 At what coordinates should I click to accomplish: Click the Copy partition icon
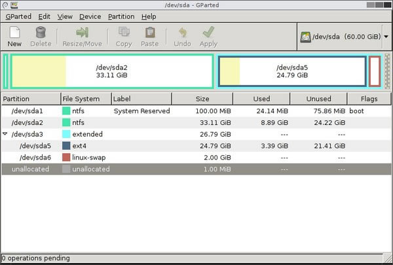124,33
